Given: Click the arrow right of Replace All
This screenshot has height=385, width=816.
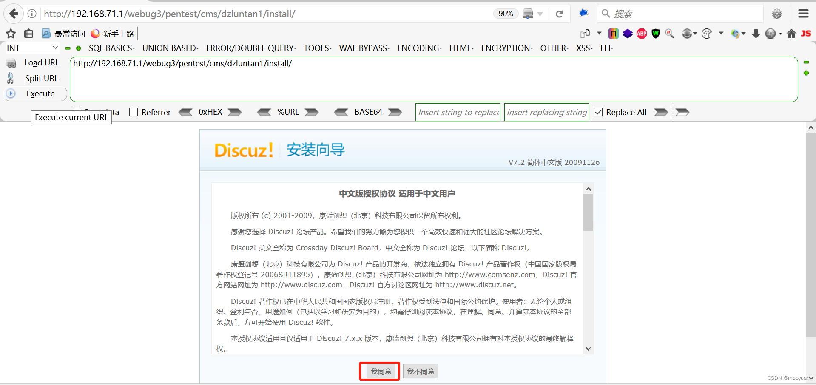Looking at the screenshot, I should click(661, 112).
